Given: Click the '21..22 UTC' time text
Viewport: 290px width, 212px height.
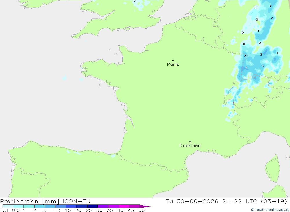Looking at the screenshot, I should pos(240,201).
